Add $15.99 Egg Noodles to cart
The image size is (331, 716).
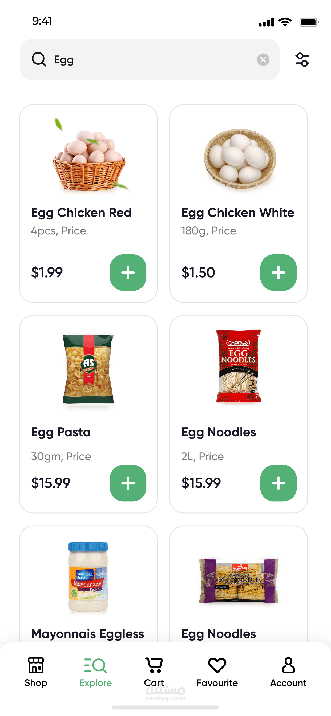(278, 483)
